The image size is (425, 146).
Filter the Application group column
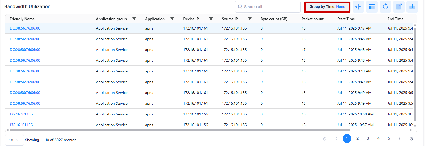pos(134,19)
